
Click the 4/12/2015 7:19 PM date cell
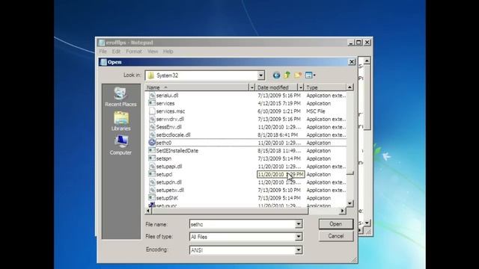pos(279,103)
